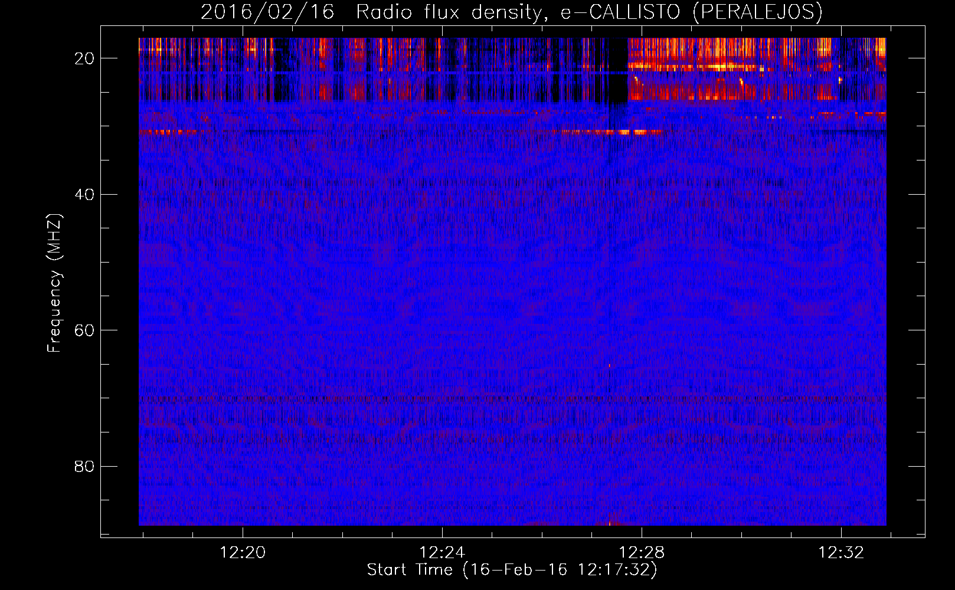Click the 12:24 time tick label
This screenshot has height=590, width=955.
(x=442, y=553)
